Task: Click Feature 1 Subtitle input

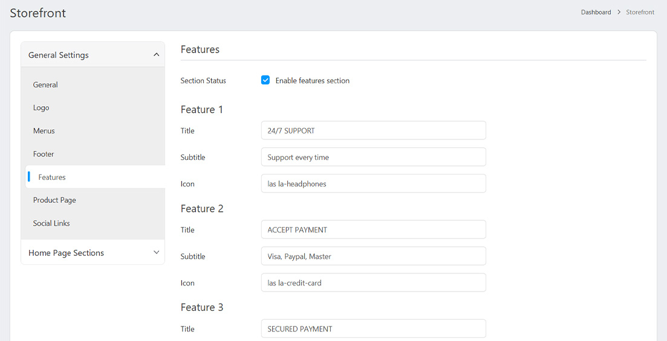Action: tap(373, 157)
